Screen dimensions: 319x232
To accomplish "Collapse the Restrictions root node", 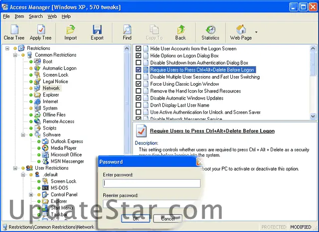I will point(7,48).
